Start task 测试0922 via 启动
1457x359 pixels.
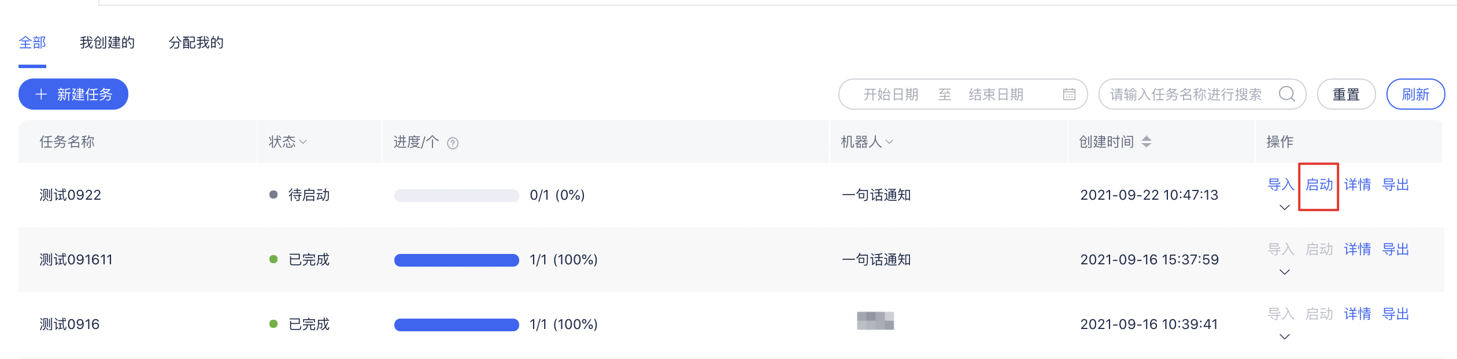1319,185
